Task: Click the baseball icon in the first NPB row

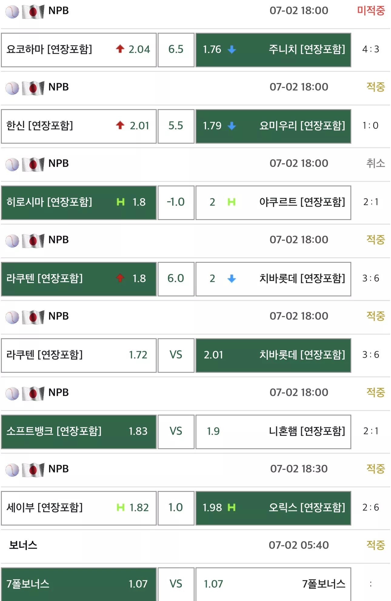Action: 12,12
